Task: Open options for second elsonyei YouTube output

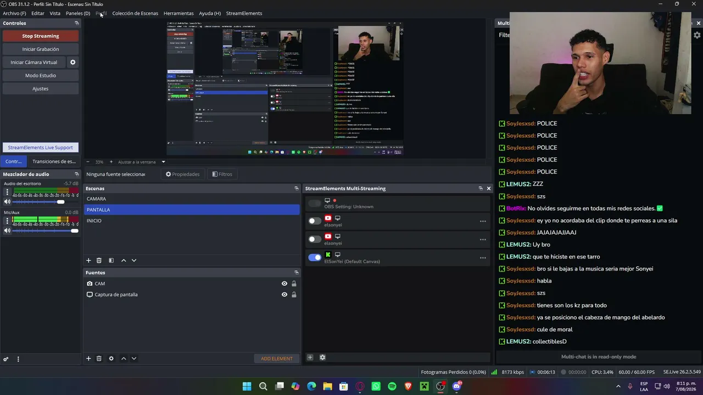Action: [x=483, y=240]
